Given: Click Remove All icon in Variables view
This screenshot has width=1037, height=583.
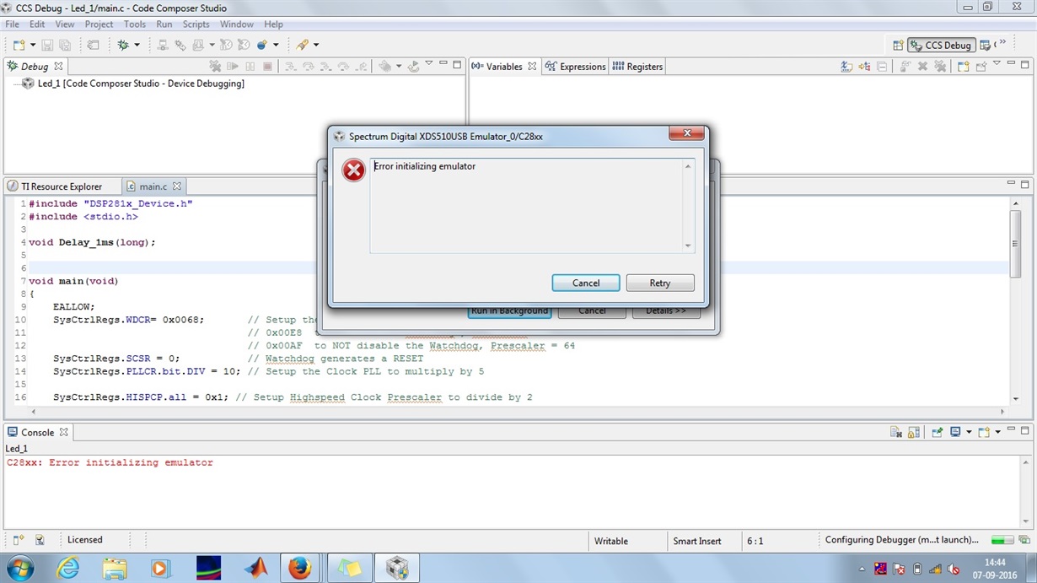Looking at the screenshot, I should (940, 66).
